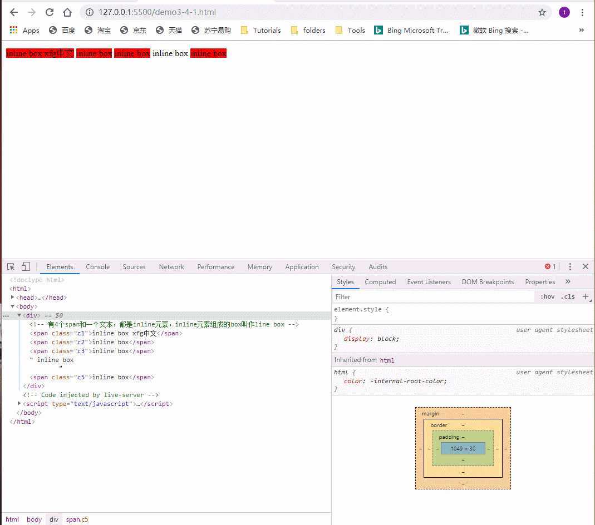Open DevTools customize three-dot menu
Screen dimensions: 595x525
570,267
